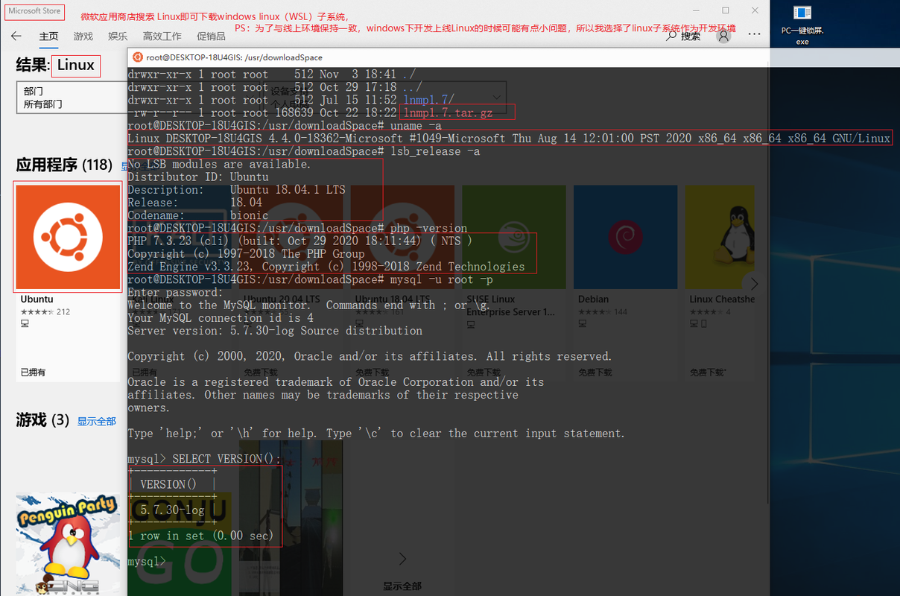Select the PC一键锁屏.exe desktop icon
The height and width of the screenshot is (596, 900).
pos(802,25)
